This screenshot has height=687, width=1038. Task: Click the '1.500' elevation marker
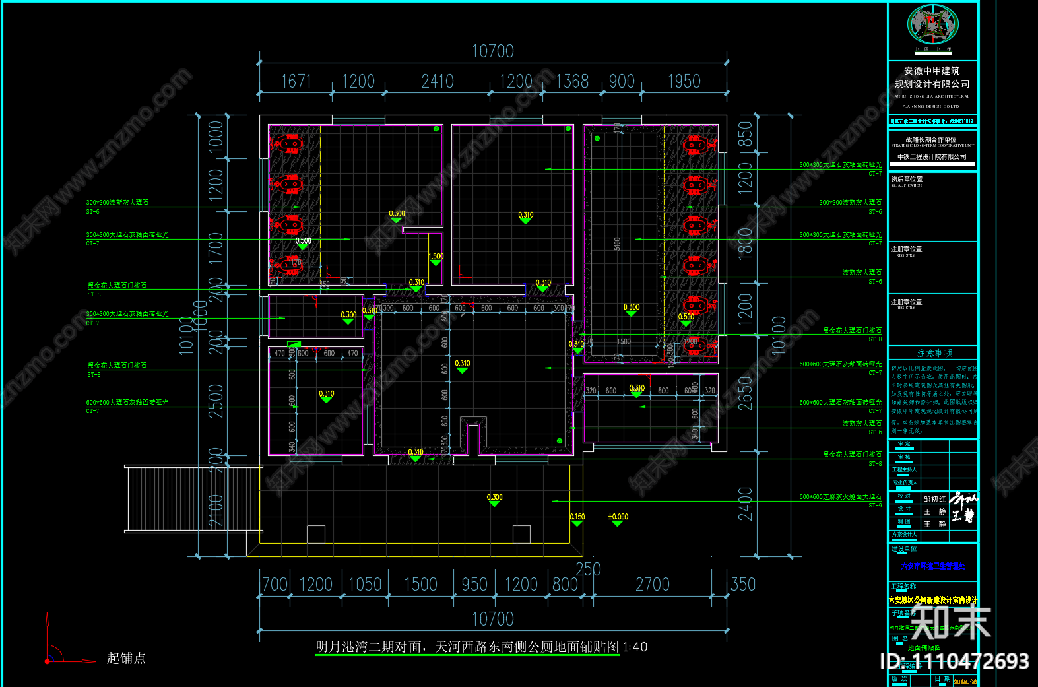(x=436, y=259)
